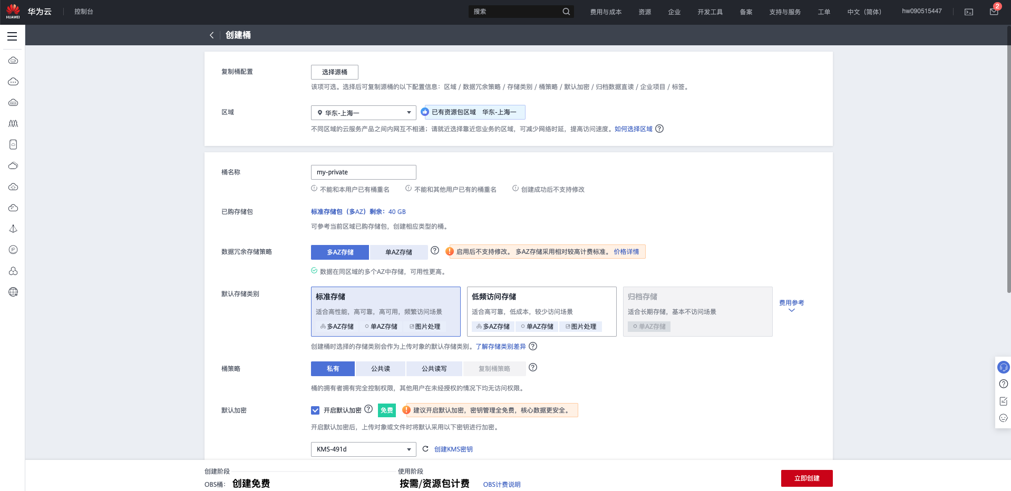
Task: Click the help question mark icon on right edge
Action: coord(1003,384)
